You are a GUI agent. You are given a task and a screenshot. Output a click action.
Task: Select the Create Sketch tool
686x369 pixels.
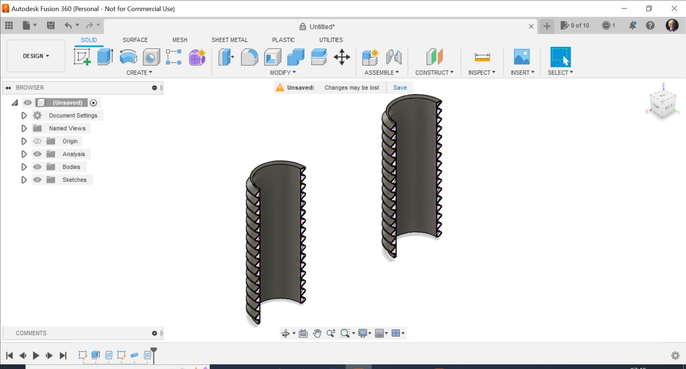[82, 57]
